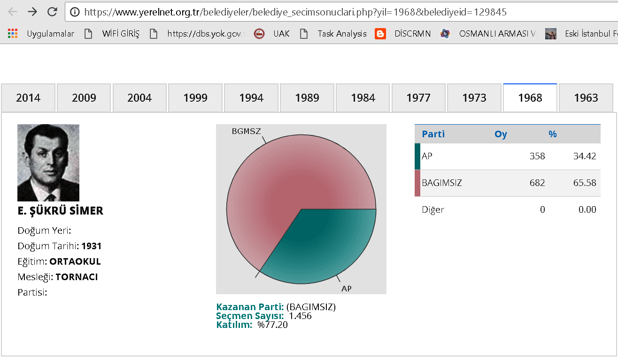Click the Kazanan Parti label
Screen dimensions: 618x364
coord(250,307)
